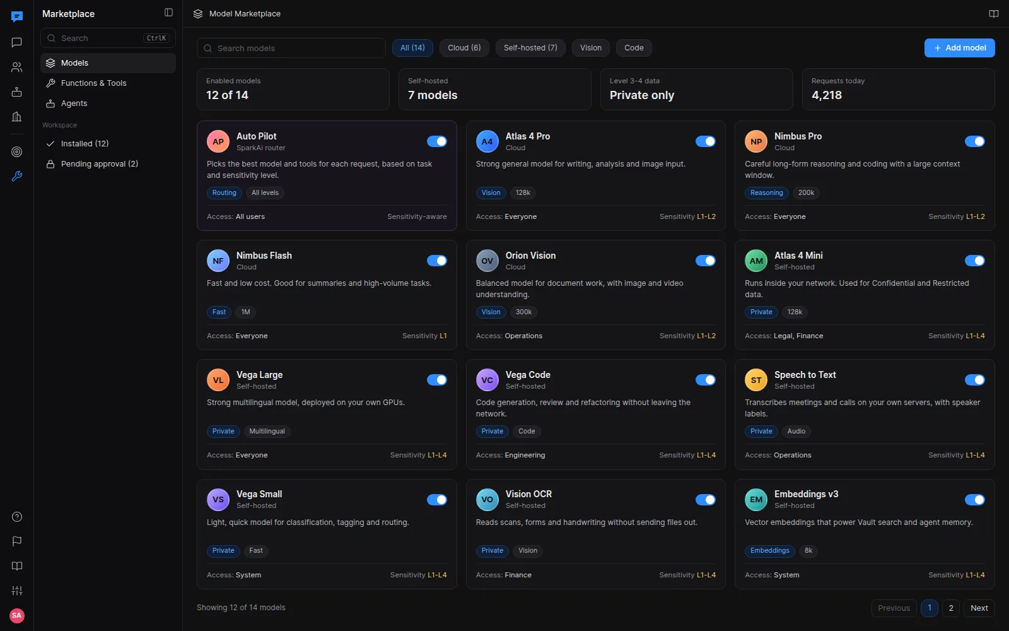Click the OV avatar on Orion Vision card
Viewport: 1009px width, 631px height.
click(487, 261)
